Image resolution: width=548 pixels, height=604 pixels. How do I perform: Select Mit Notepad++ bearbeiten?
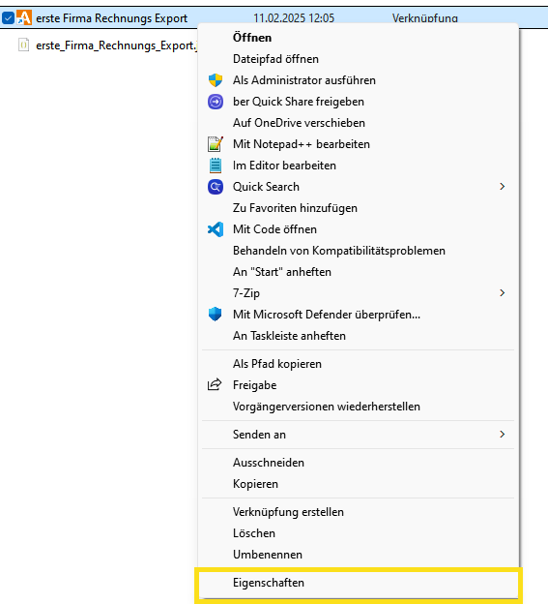[x=358, y=144]
